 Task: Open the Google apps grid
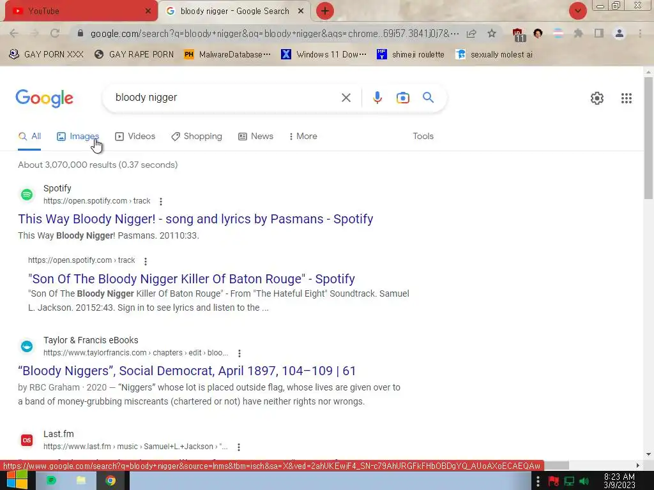[x=626, y=98]
